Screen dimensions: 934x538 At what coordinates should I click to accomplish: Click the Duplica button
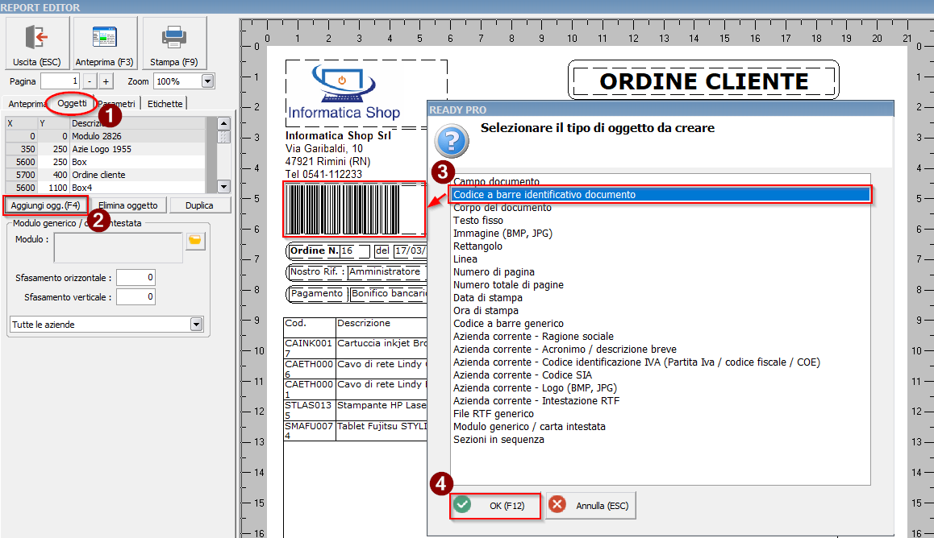tap(199, 205)
